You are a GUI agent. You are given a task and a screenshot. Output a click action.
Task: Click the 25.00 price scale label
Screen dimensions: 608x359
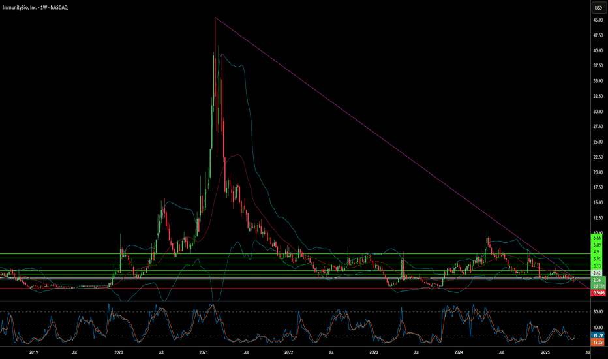point(599,142)
